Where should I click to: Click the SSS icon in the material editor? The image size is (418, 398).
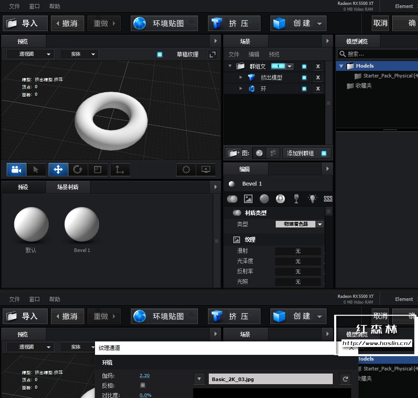tap(328, 199)
